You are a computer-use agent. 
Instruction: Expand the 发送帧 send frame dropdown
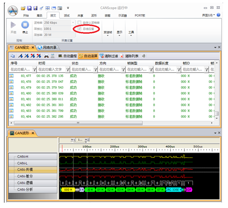108,33
